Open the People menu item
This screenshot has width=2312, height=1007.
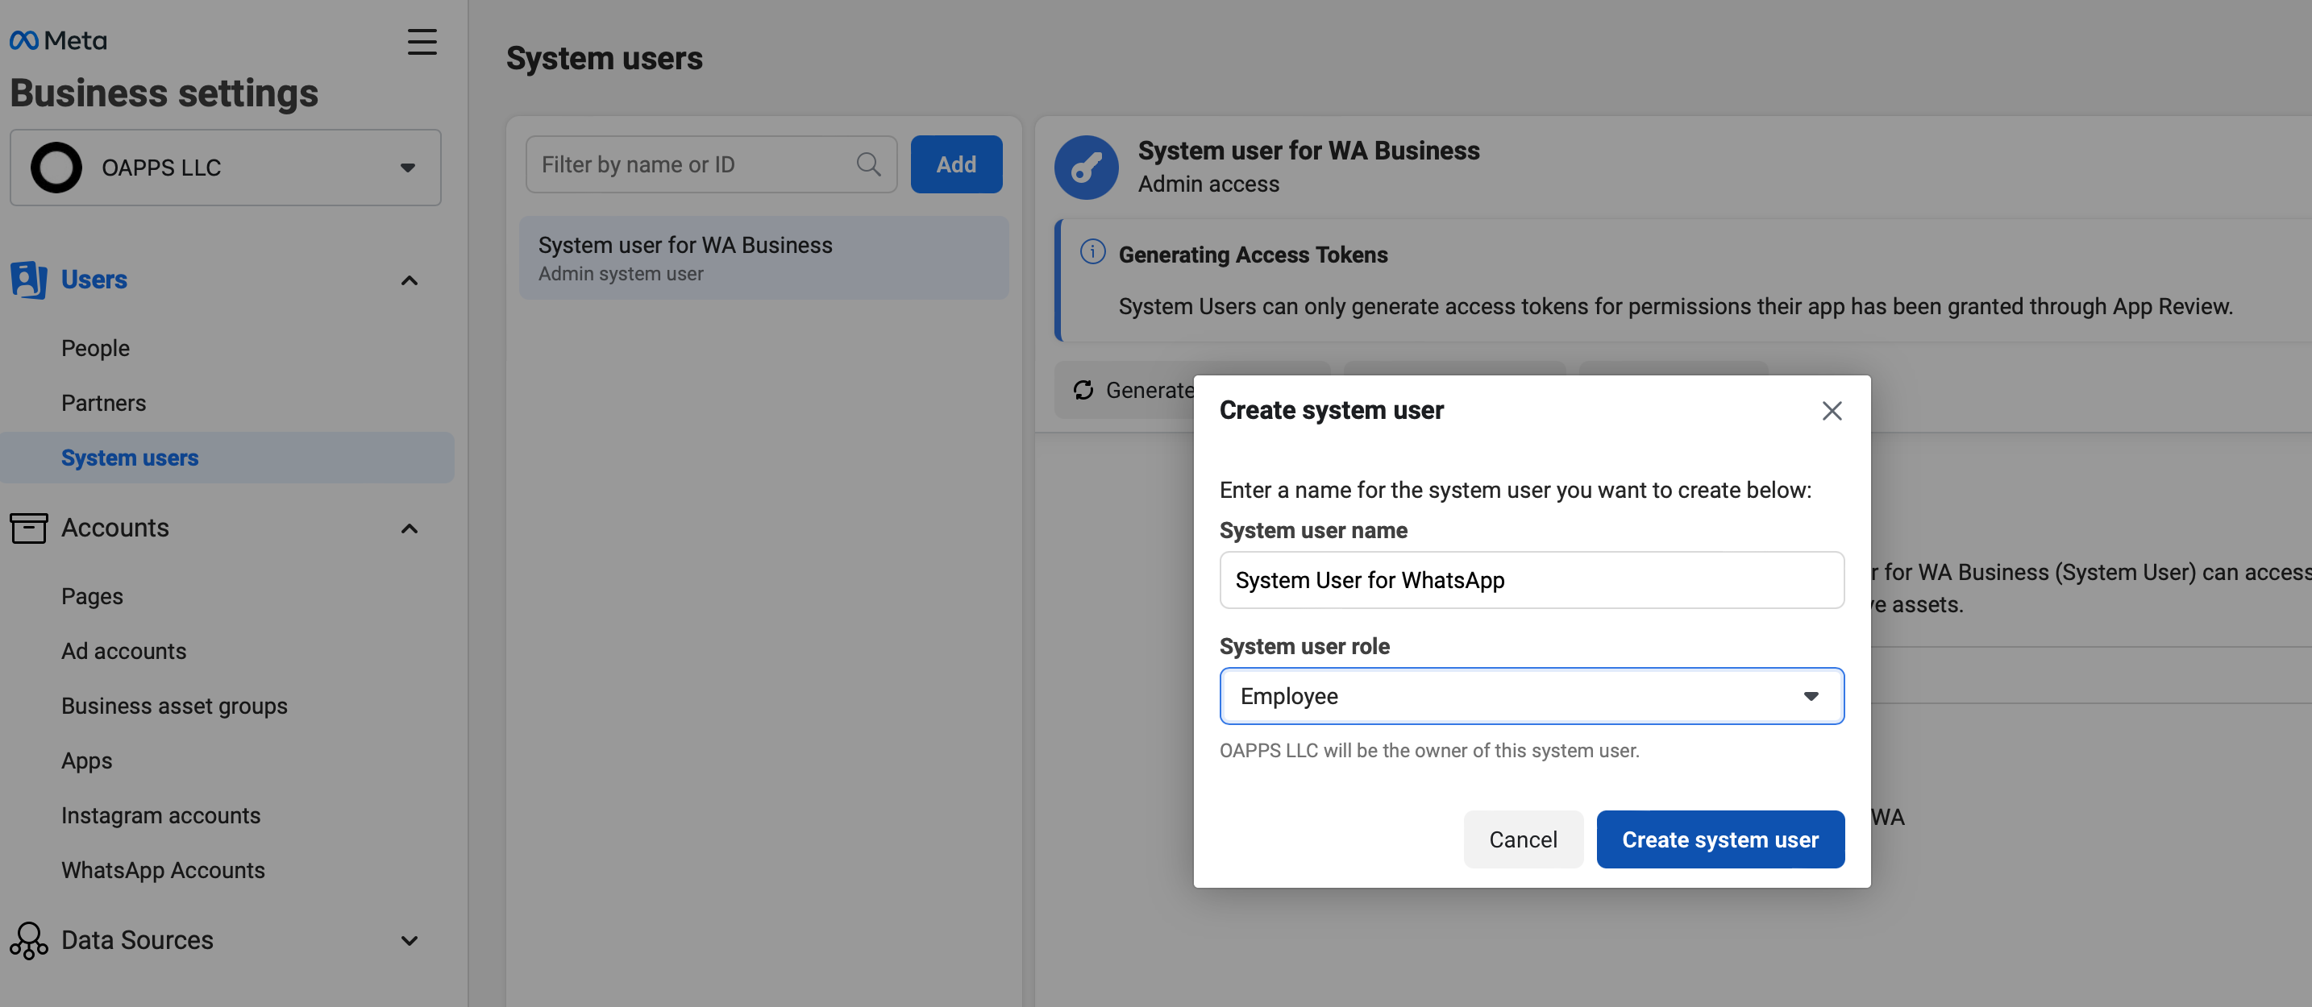pos(95,348)
